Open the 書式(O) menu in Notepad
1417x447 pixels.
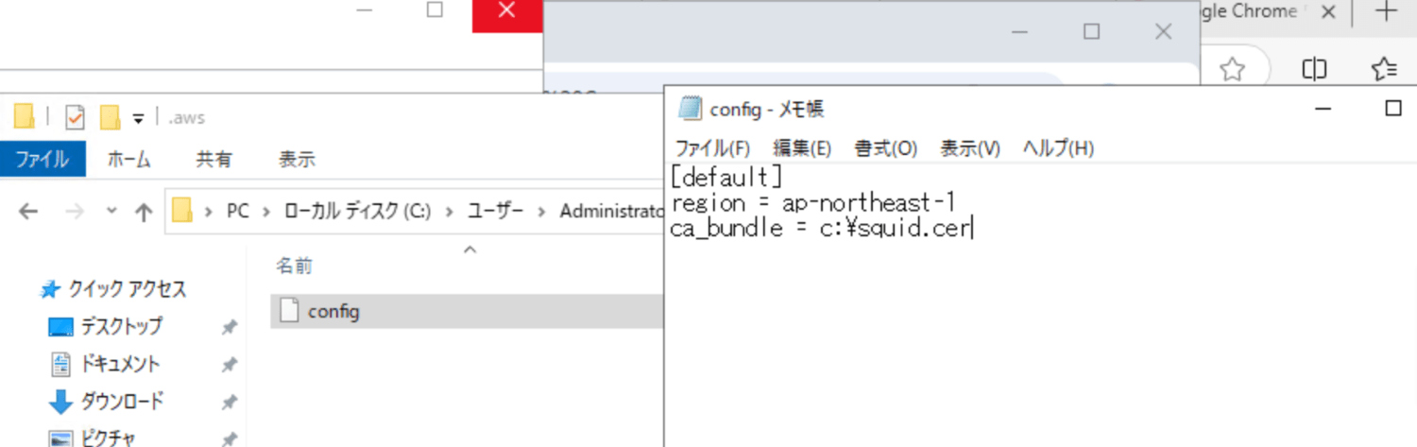(885, 147)
